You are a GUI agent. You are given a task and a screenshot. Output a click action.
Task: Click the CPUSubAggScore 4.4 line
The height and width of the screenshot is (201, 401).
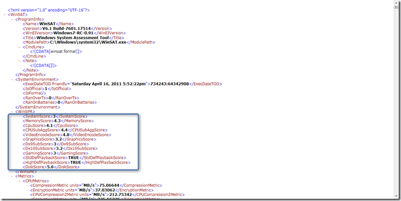click(65, 130)
